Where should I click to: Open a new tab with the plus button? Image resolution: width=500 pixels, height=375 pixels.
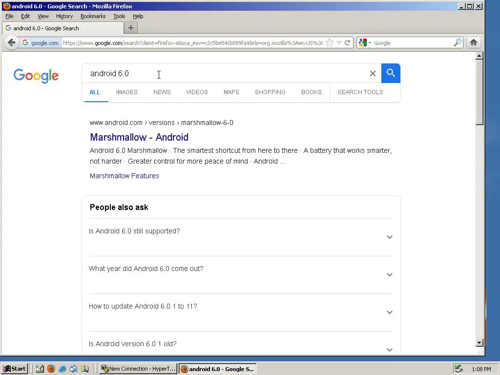pos(131,28)
